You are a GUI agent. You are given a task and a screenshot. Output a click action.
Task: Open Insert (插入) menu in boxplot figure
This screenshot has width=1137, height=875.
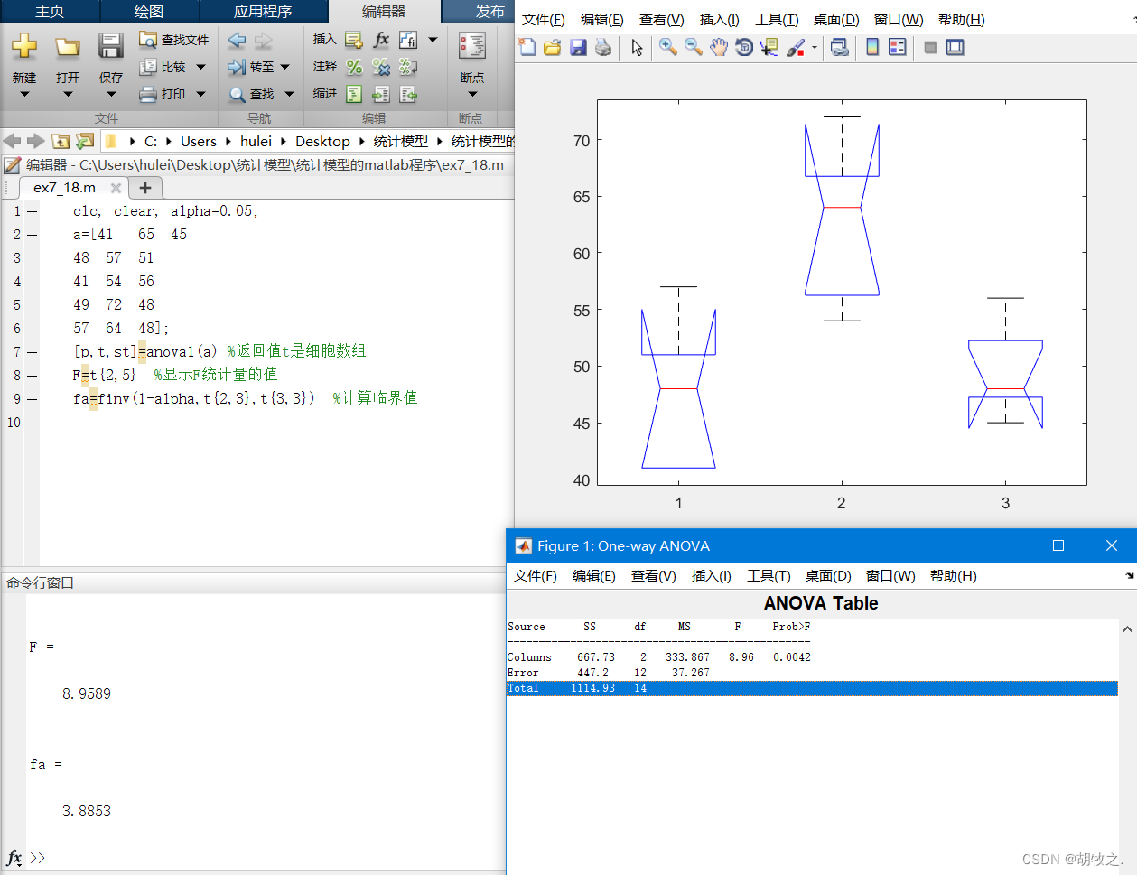[x=719, y=20]
